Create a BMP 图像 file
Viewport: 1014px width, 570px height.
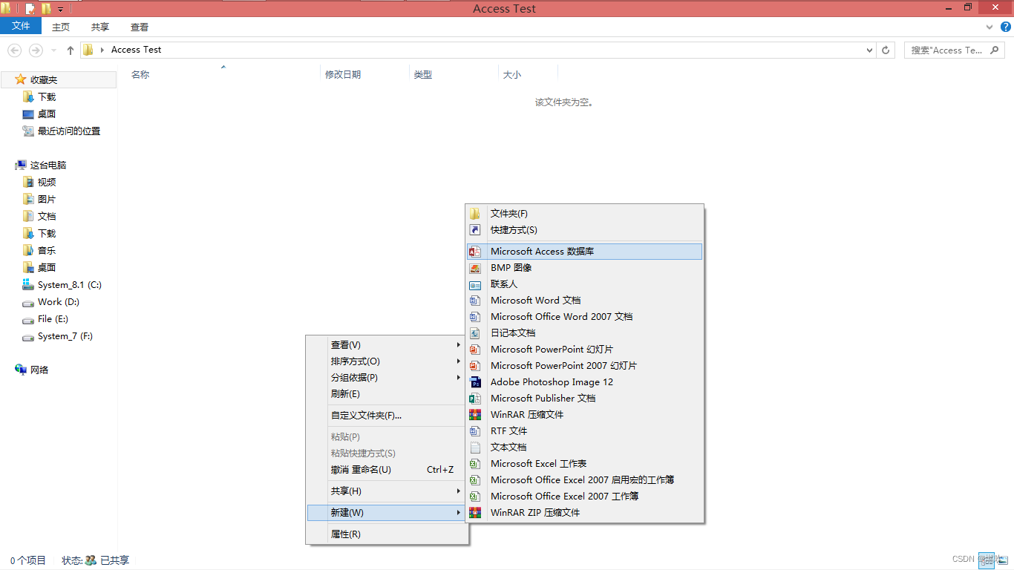[584, 268]
